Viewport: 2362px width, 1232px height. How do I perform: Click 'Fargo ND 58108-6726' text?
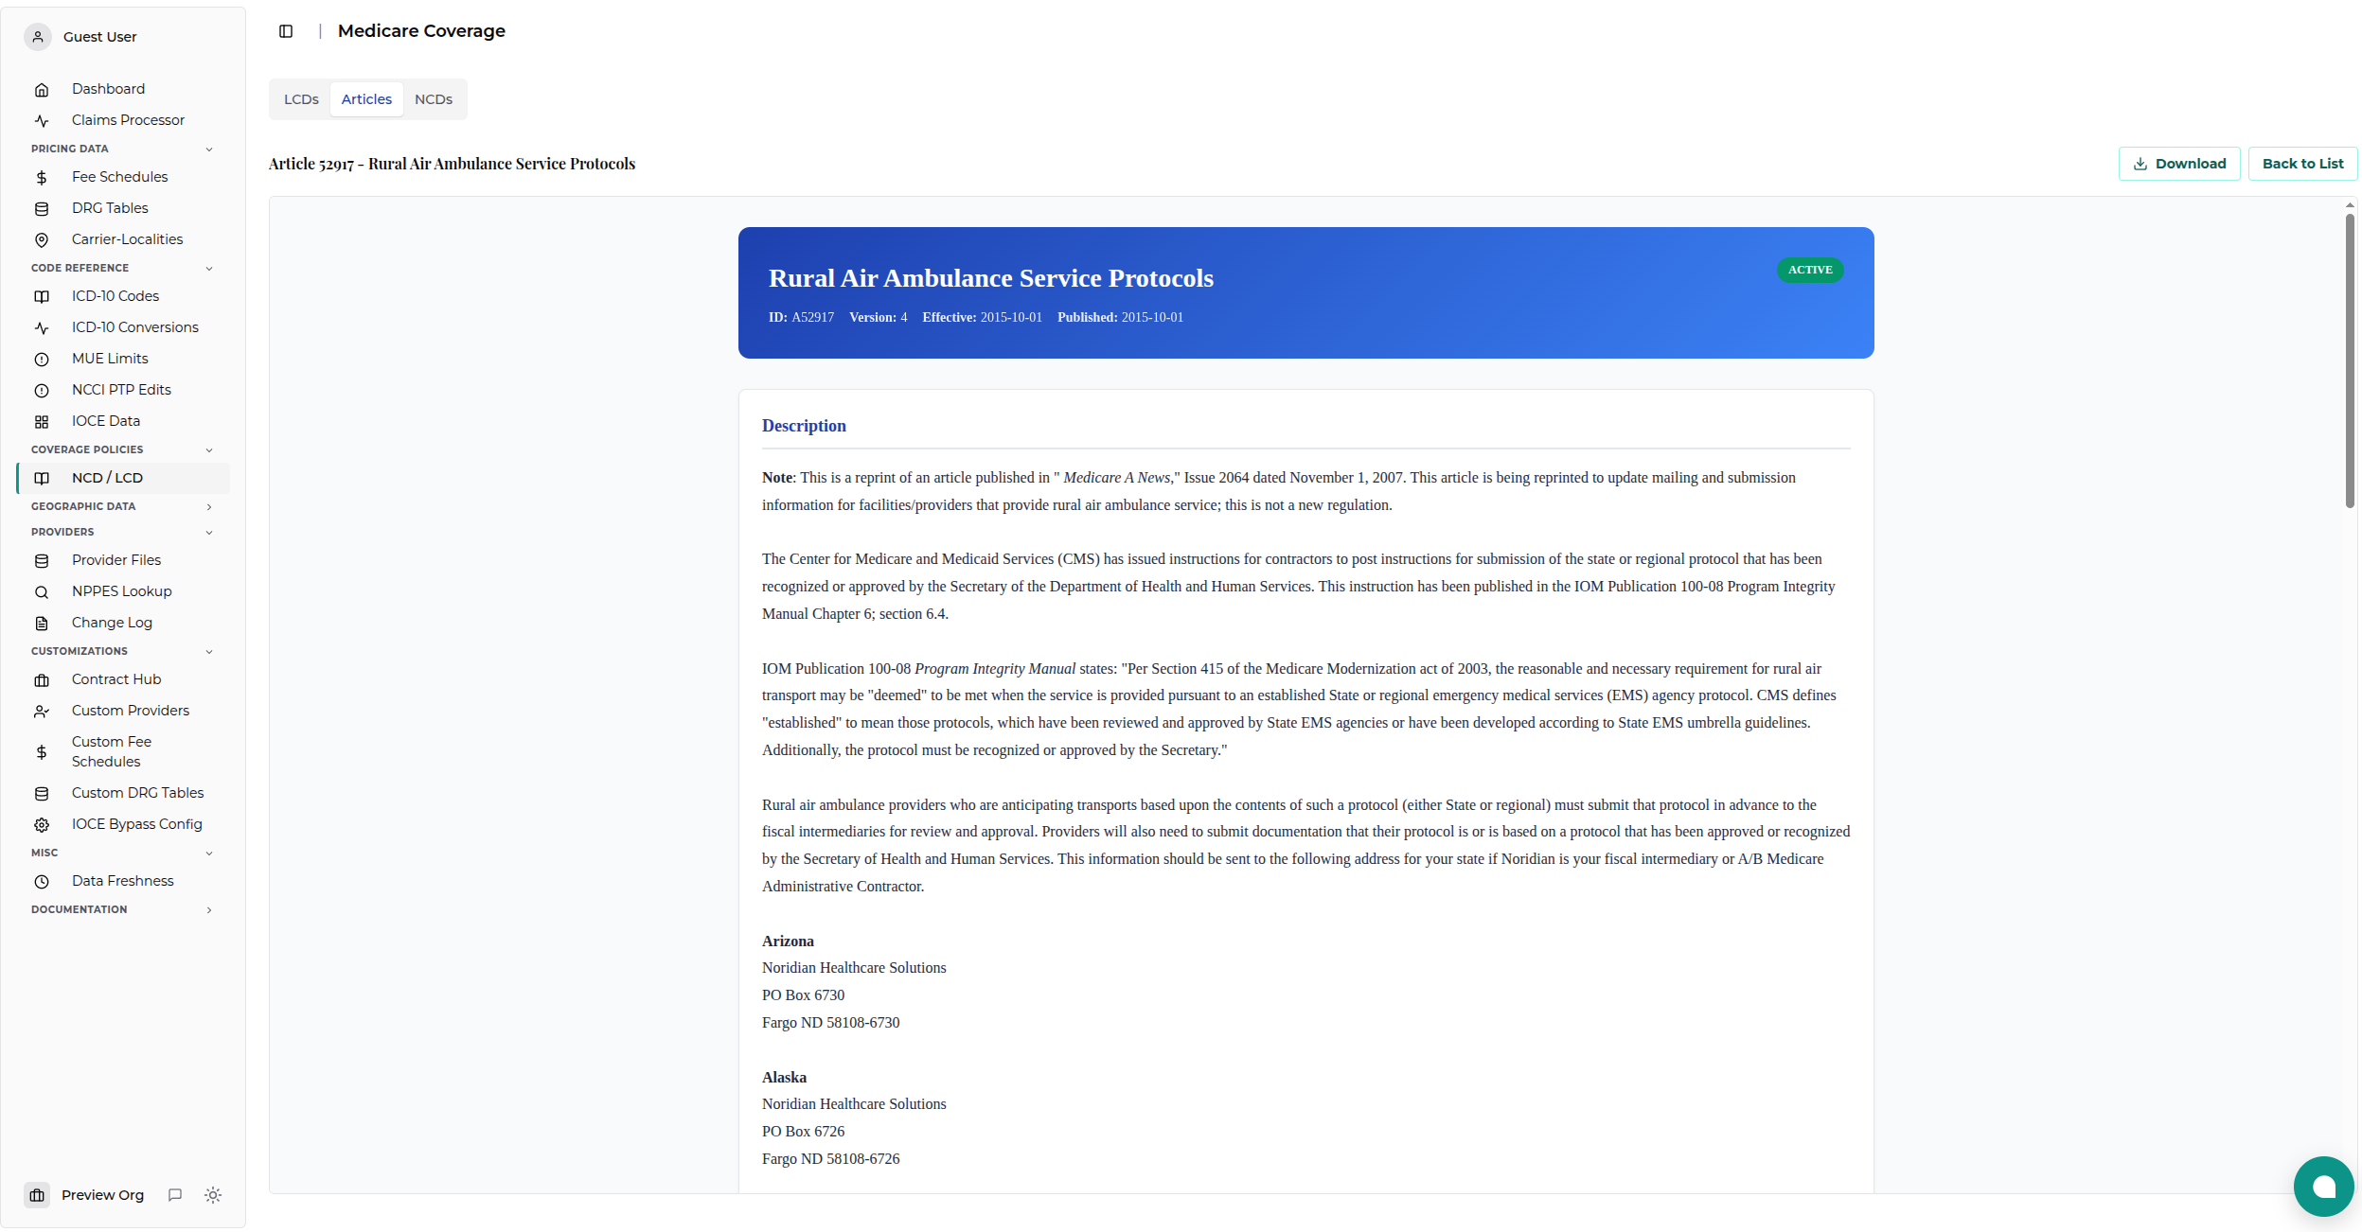(830, 1159)
